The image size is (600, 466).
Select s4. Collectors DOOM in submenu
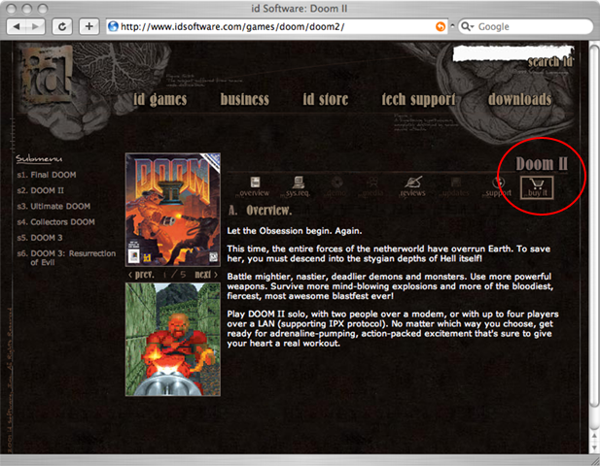point(55,222)
